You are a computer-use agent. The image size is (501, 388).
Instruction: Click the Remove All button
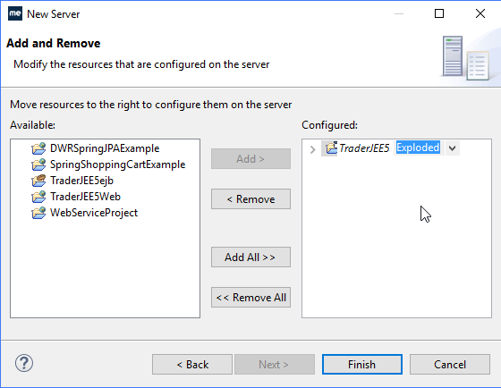250,298
